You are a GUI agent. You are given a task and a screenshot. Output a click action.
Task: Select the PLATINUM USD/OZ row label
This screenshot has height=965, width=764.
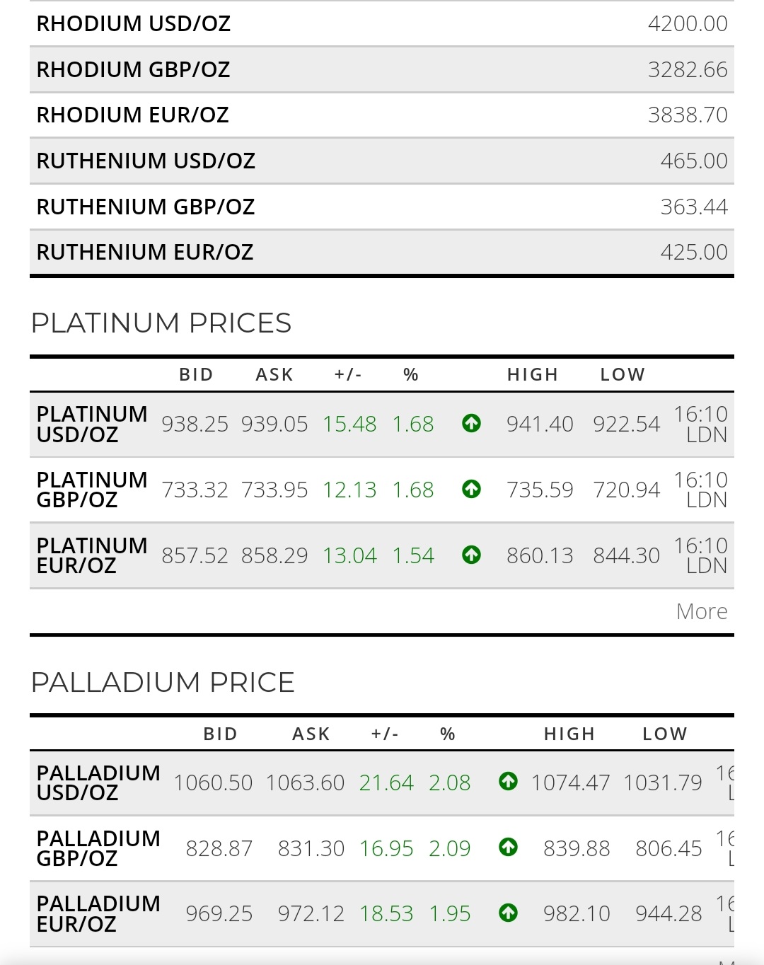tap(92, 424)
